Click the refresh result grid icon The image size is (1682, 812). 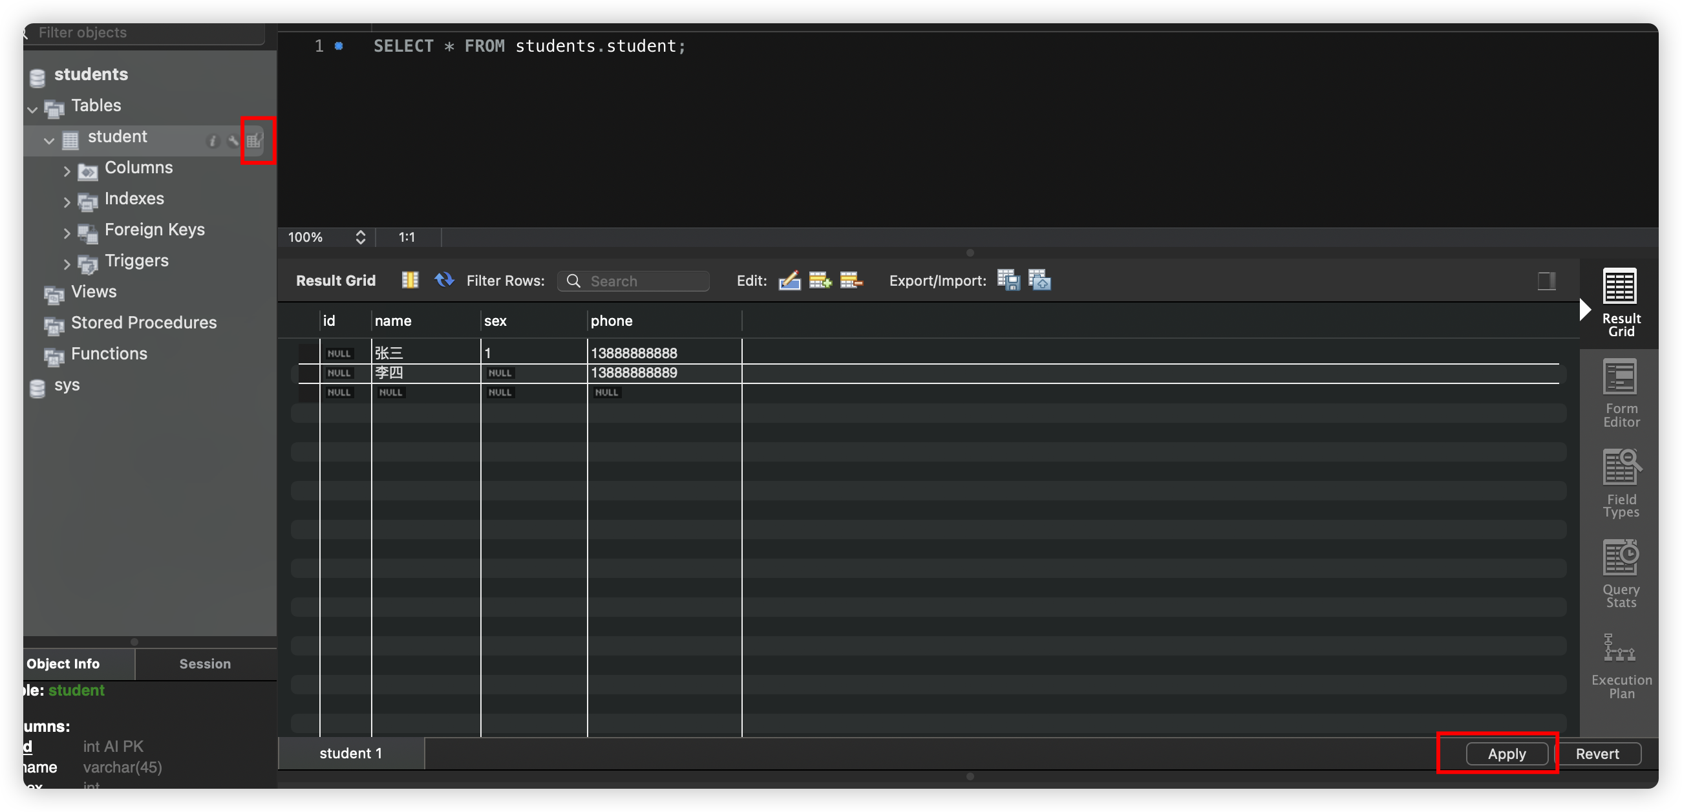[x=444, y=279]
